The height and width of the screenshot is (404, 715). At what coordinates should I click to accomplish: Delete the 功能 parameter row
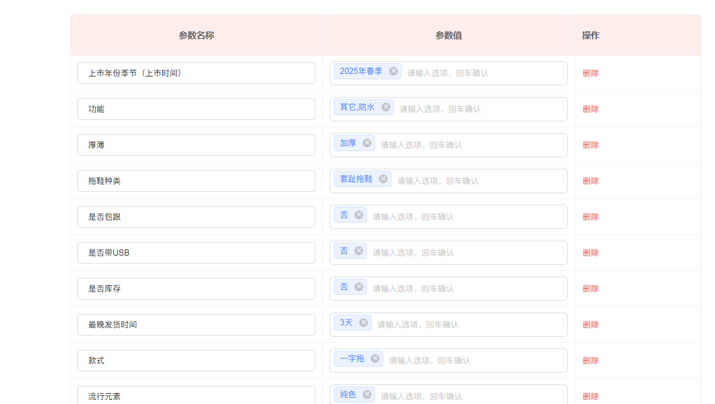[590, 109]
